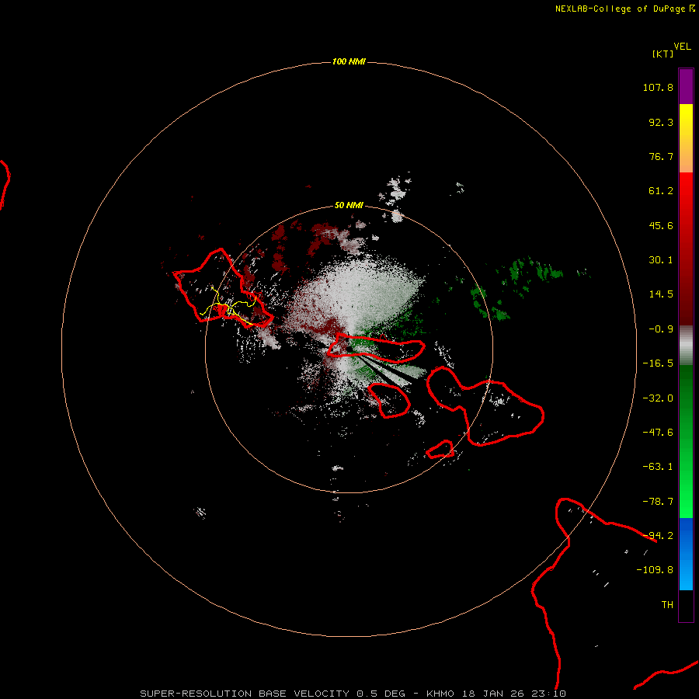Viewport: 699px width, 699px height.
Task: Click the 107.8 velocity scale value
Action: pos(658,88)
